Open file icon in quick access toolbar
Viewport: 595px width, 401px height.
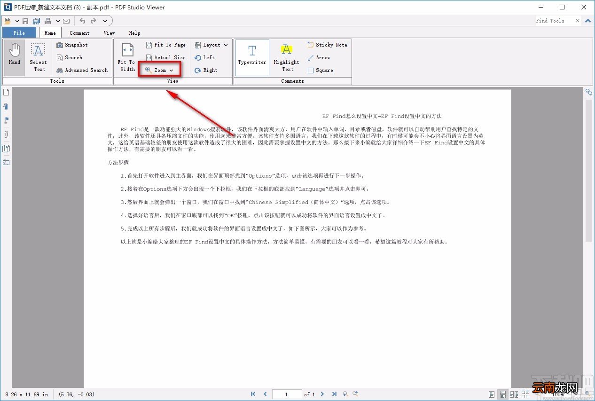click(8, 21)
